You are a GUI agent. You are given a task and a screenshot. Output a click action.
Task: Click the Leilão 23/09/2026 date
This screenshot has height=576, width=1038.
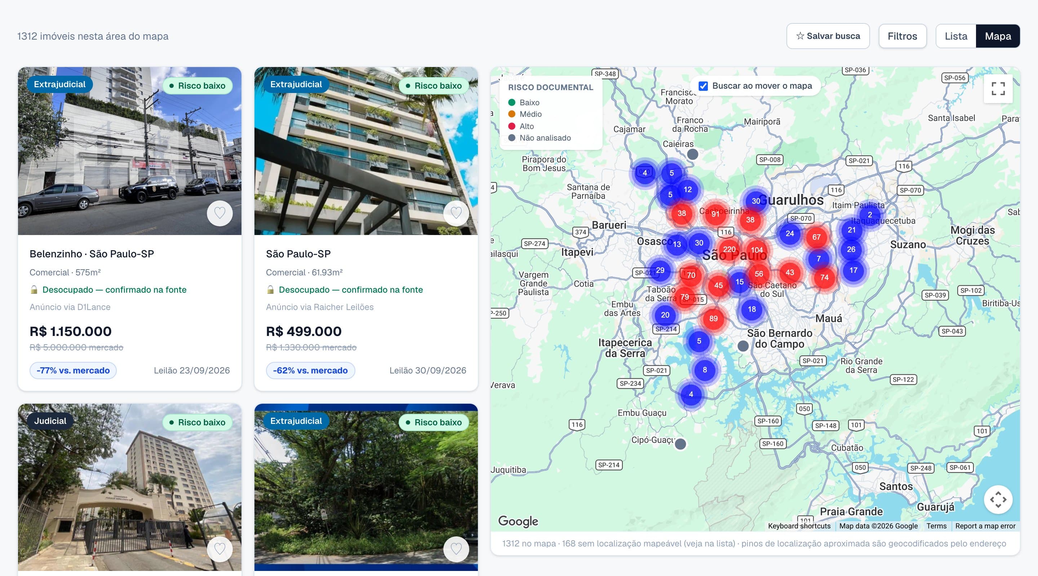click(x=192, y=371)
